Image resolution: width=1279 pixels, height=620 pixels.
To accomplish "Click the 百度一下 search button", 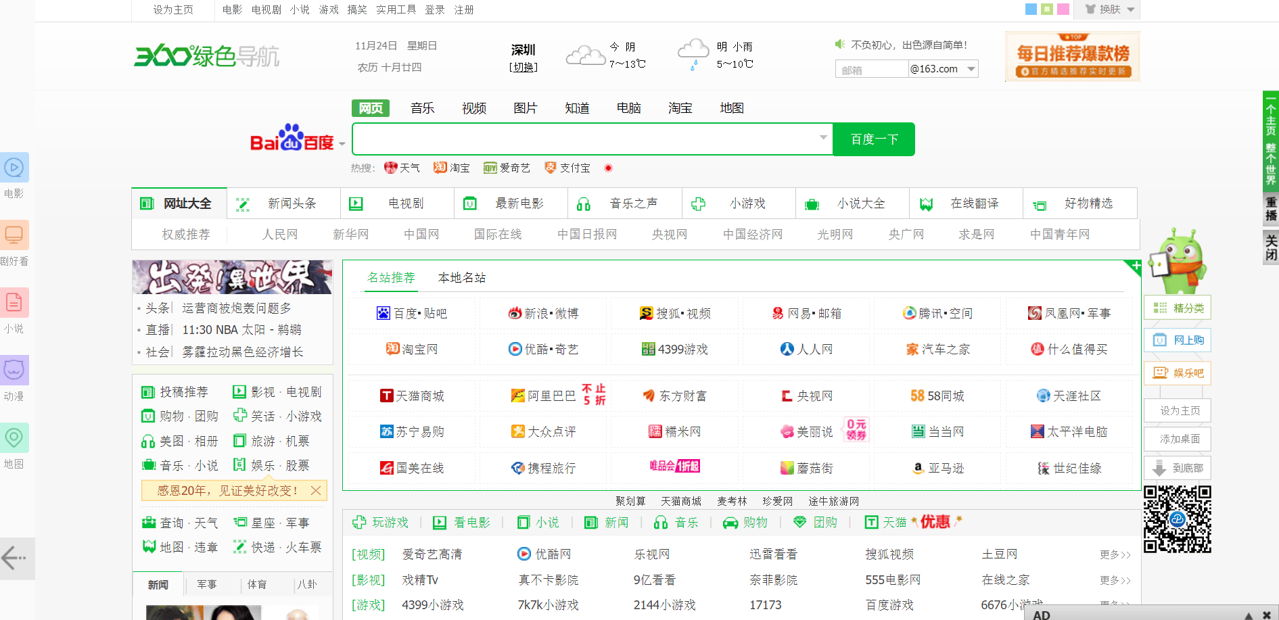I will pos(874,139).
